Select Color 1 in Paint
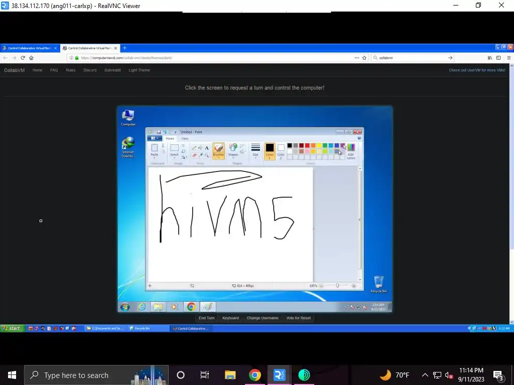 [x=270, y=151]
